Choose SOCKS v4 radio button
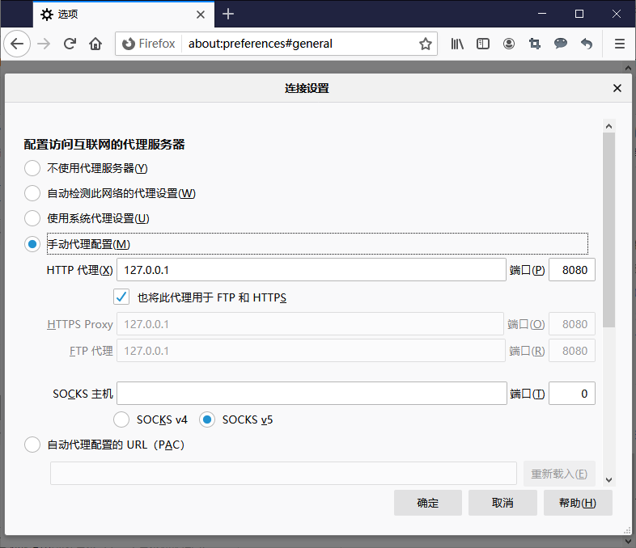The height and width of the screenshot is (548, 636). [x=121, y=419]
